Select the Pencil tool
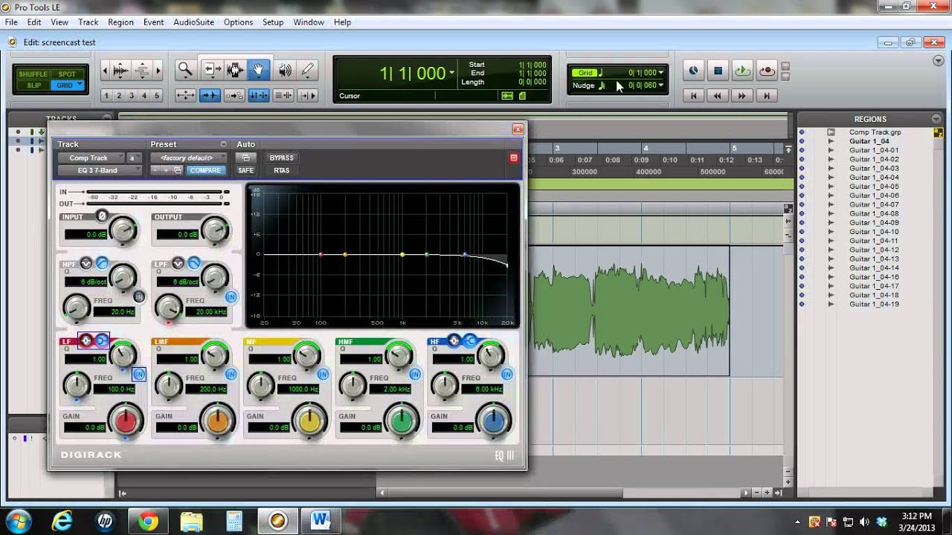The image size is (952, 535). (x=308, y=70)
